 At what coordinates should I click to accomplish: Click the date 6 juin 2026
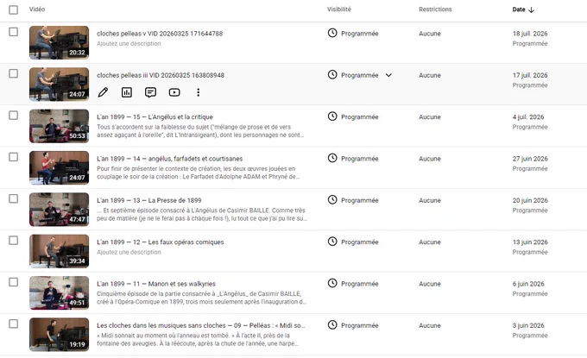pos(528,284)
